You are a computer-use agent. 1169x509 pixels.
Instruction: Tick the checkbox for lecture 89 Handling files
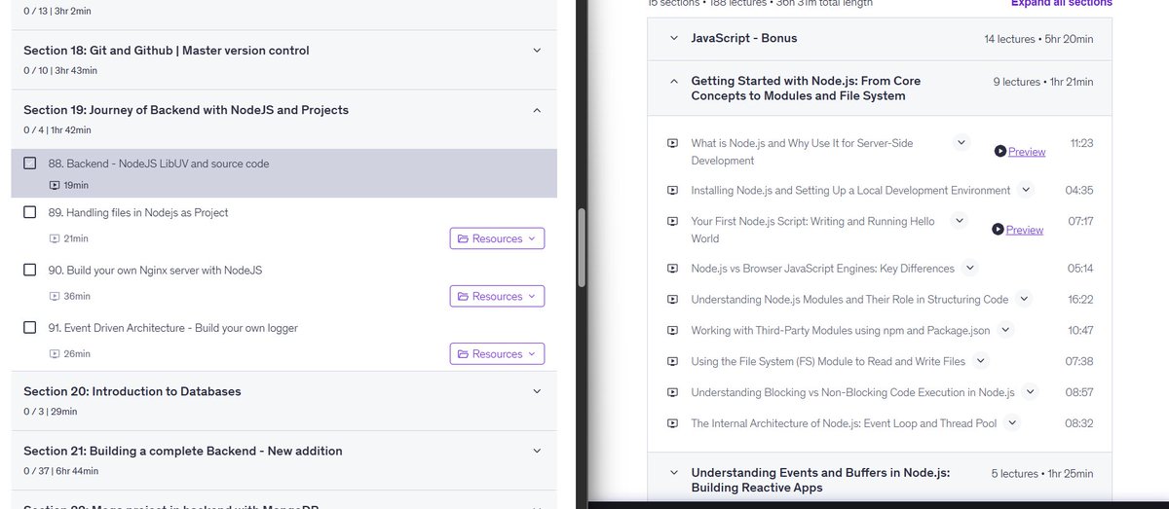[x=29, y=212]
